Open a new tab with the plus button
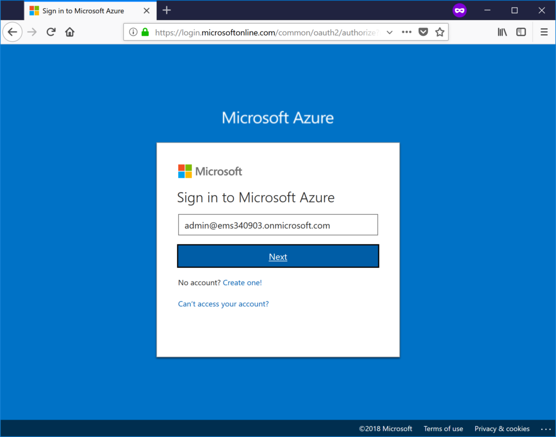556x437 pixels. click(167, 10)
